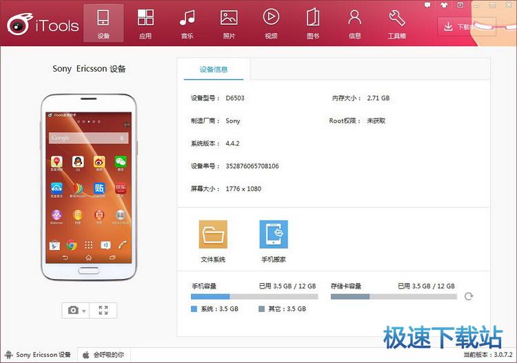Click the phone screen preview

click(x=88, y=187)
